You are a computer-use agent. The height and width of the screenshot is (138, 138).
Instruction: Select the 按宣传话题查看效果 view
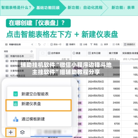click(x=19, y=61)
